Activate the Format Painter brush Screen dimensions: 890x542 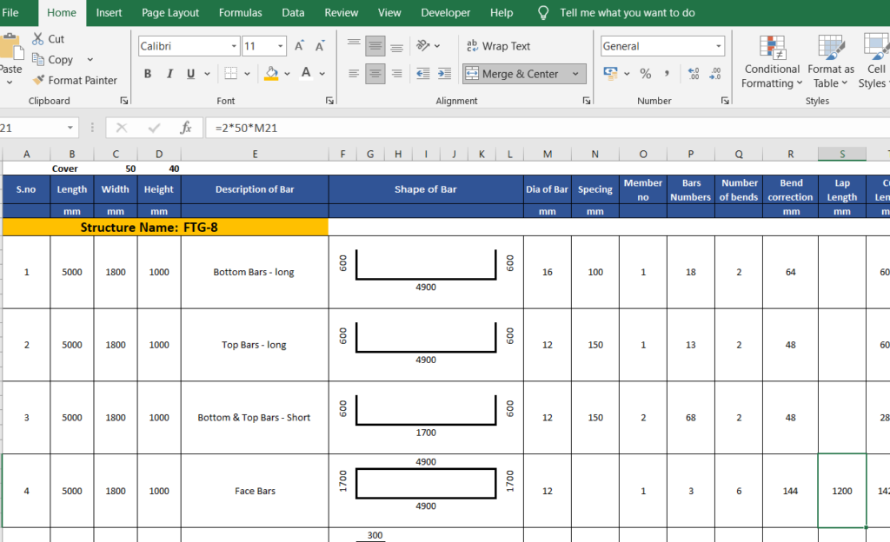click(38, 80)
